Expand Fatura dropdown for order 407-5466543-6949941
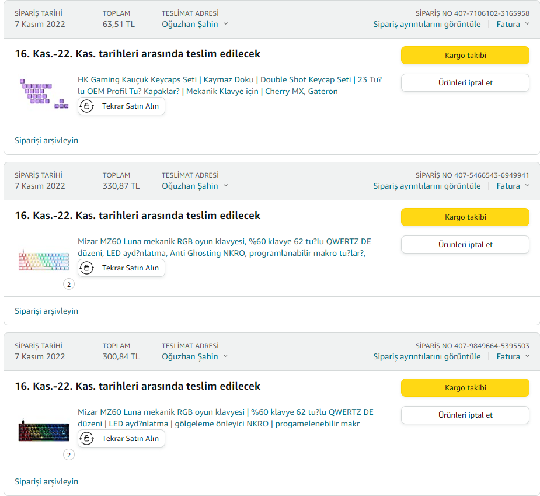540x496 pixels. tap(513, 186)
